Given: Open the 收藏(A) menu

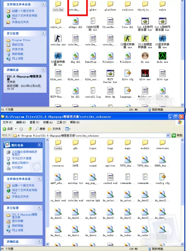Looking at the screenshot, I should tap(48, 122).
